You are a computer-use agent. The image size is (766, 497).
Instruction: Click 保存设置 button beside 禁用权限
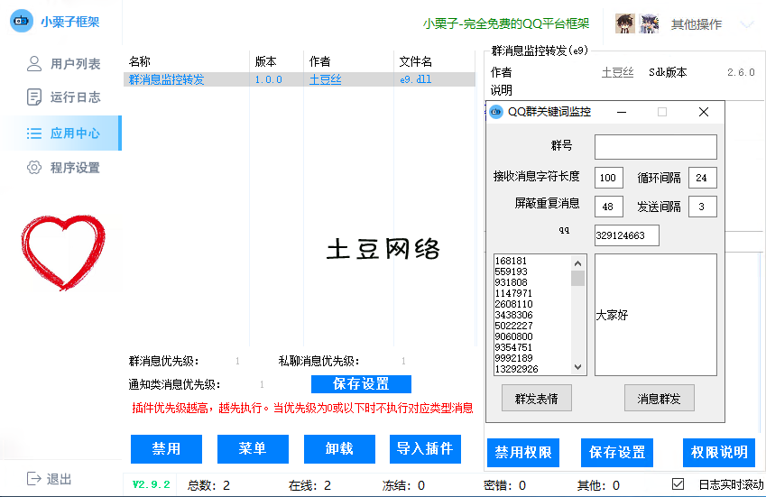coord(617,453)
